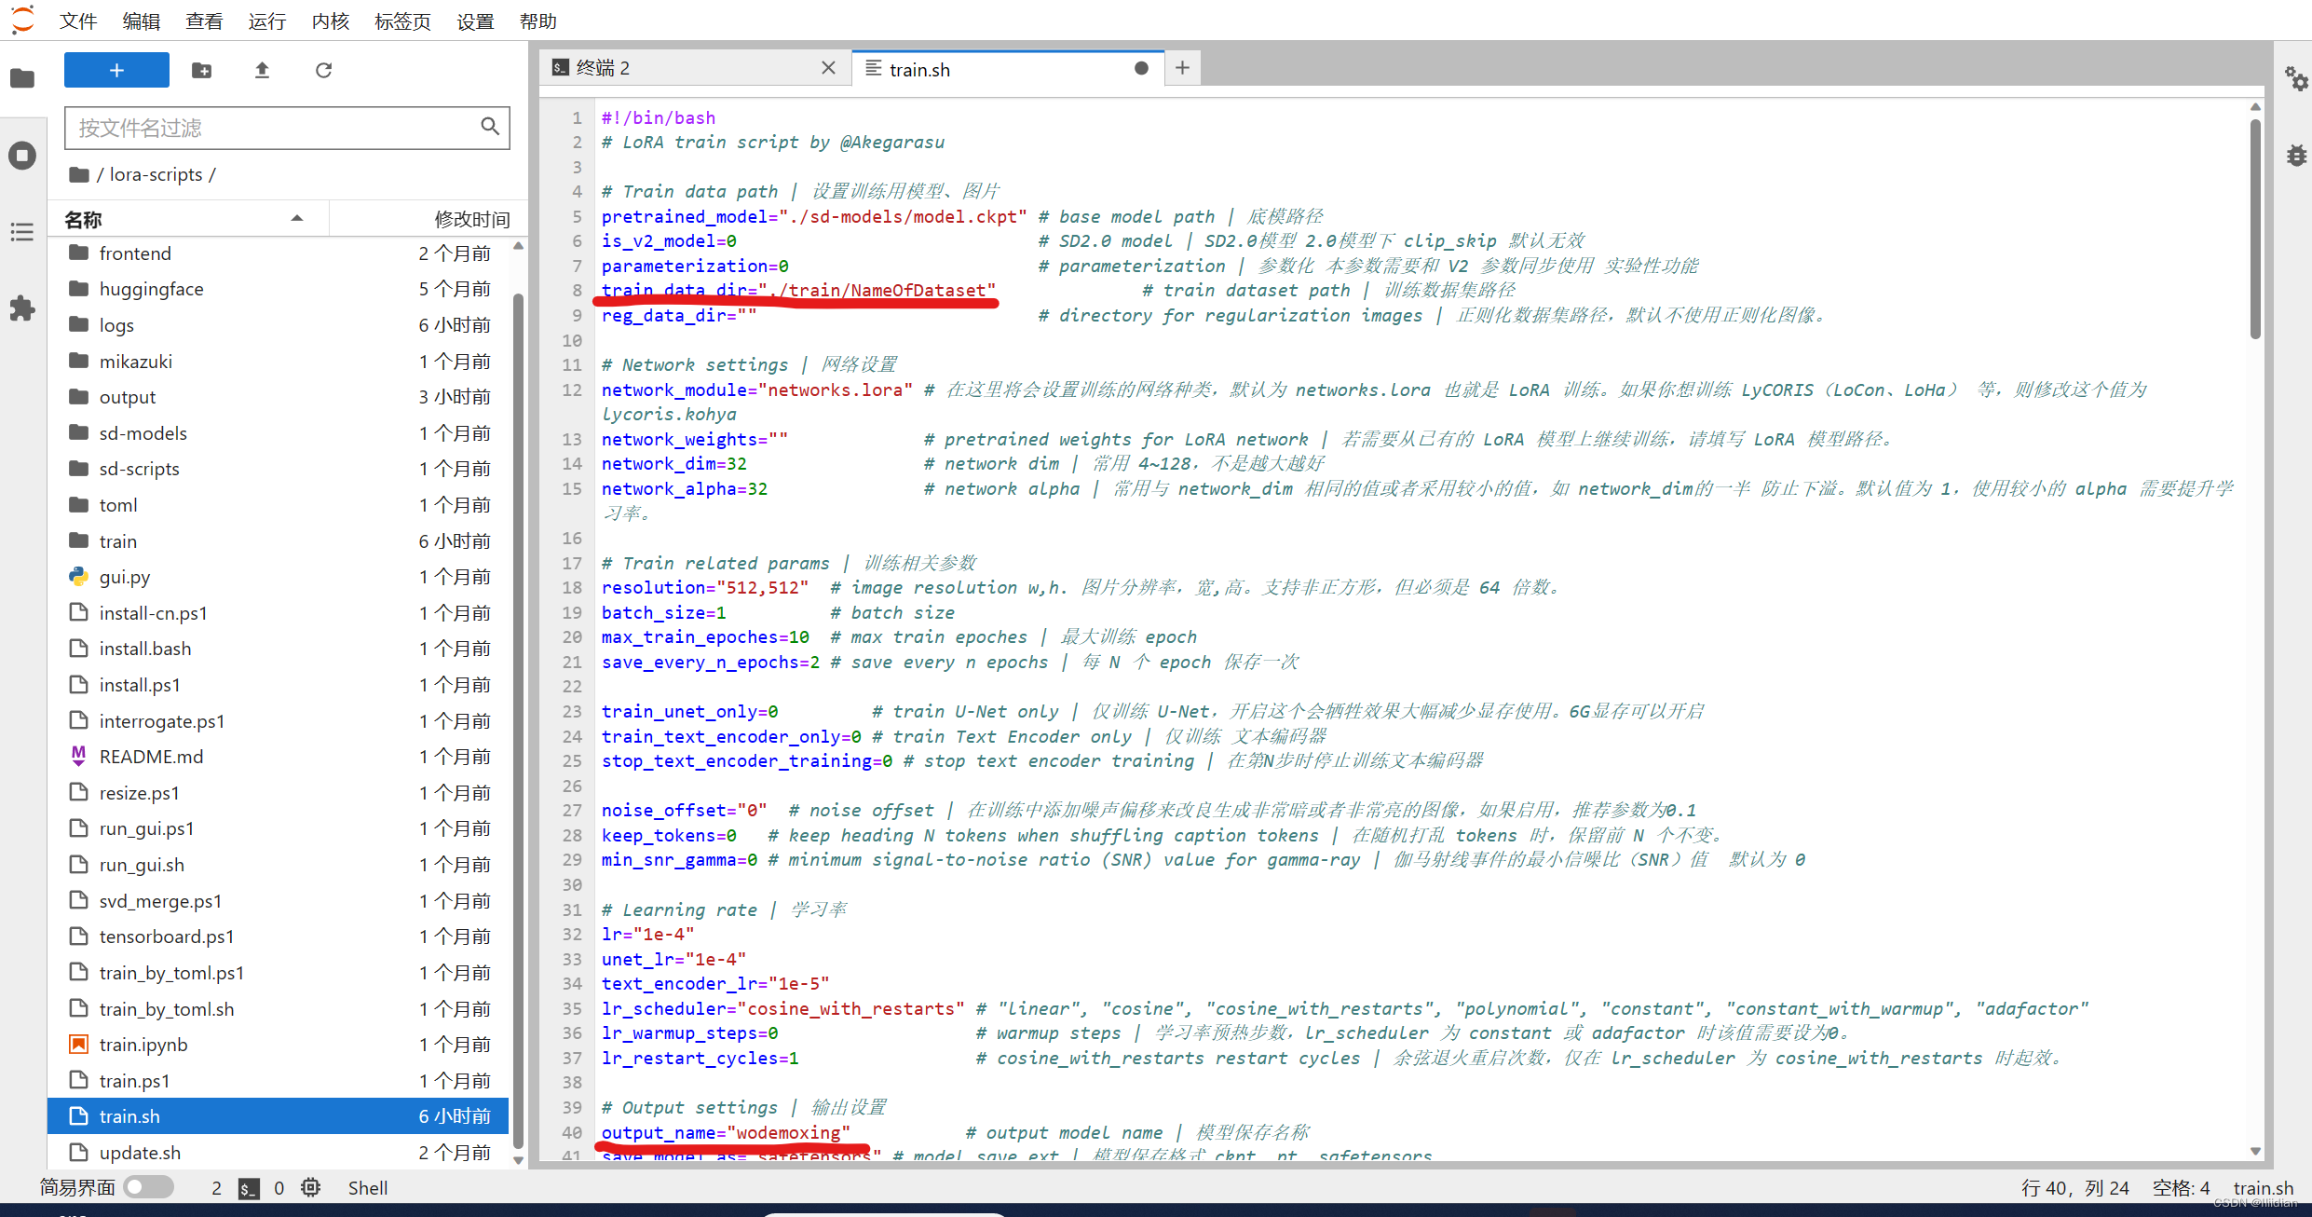Refresh the file list
Screen dimensions: 2312x1217
tap(323, 70)
